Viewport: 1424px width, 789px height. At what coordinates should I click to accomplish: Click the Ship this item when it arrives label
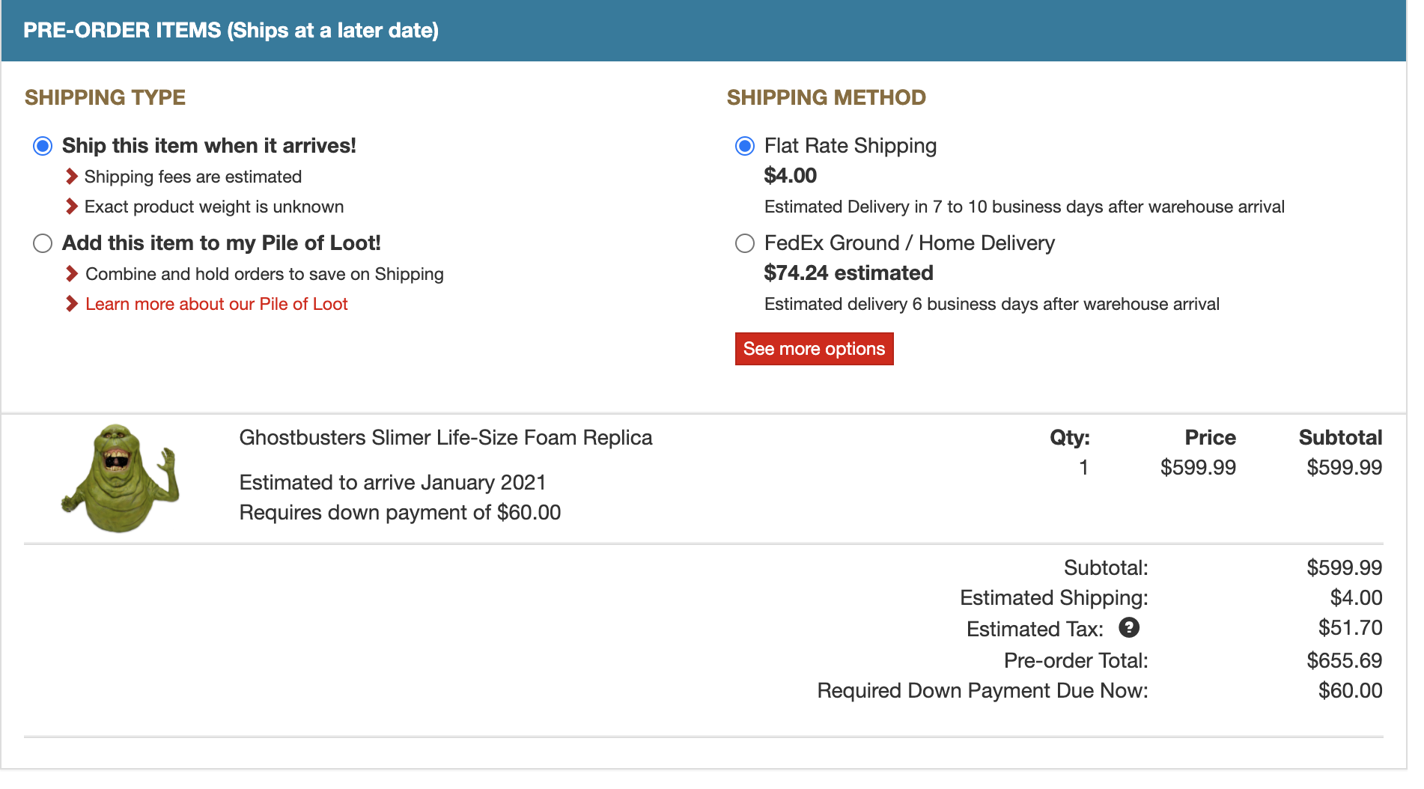209,146
